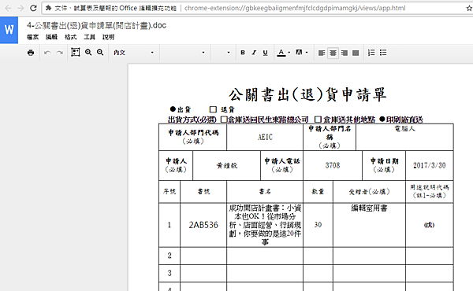Click the row number 2 cell

(x=169, y=256)
